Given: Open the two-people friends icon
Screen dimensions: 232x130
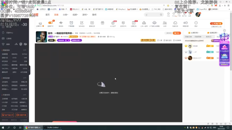Looking at the screenshot, I should click(x=165, y=23).
